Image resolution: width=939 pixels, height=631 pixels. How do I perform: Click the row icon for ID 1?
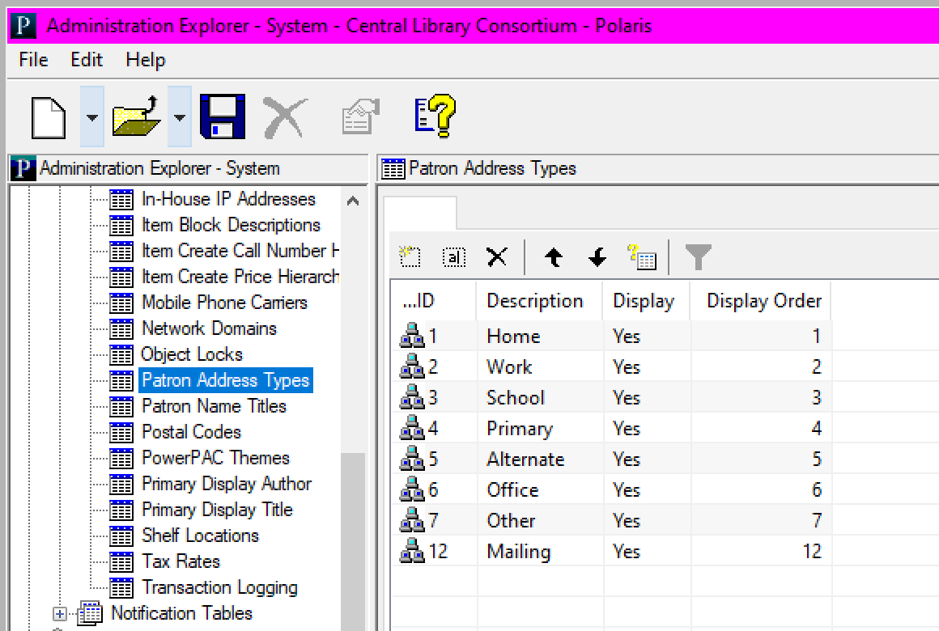coord(412,336)
